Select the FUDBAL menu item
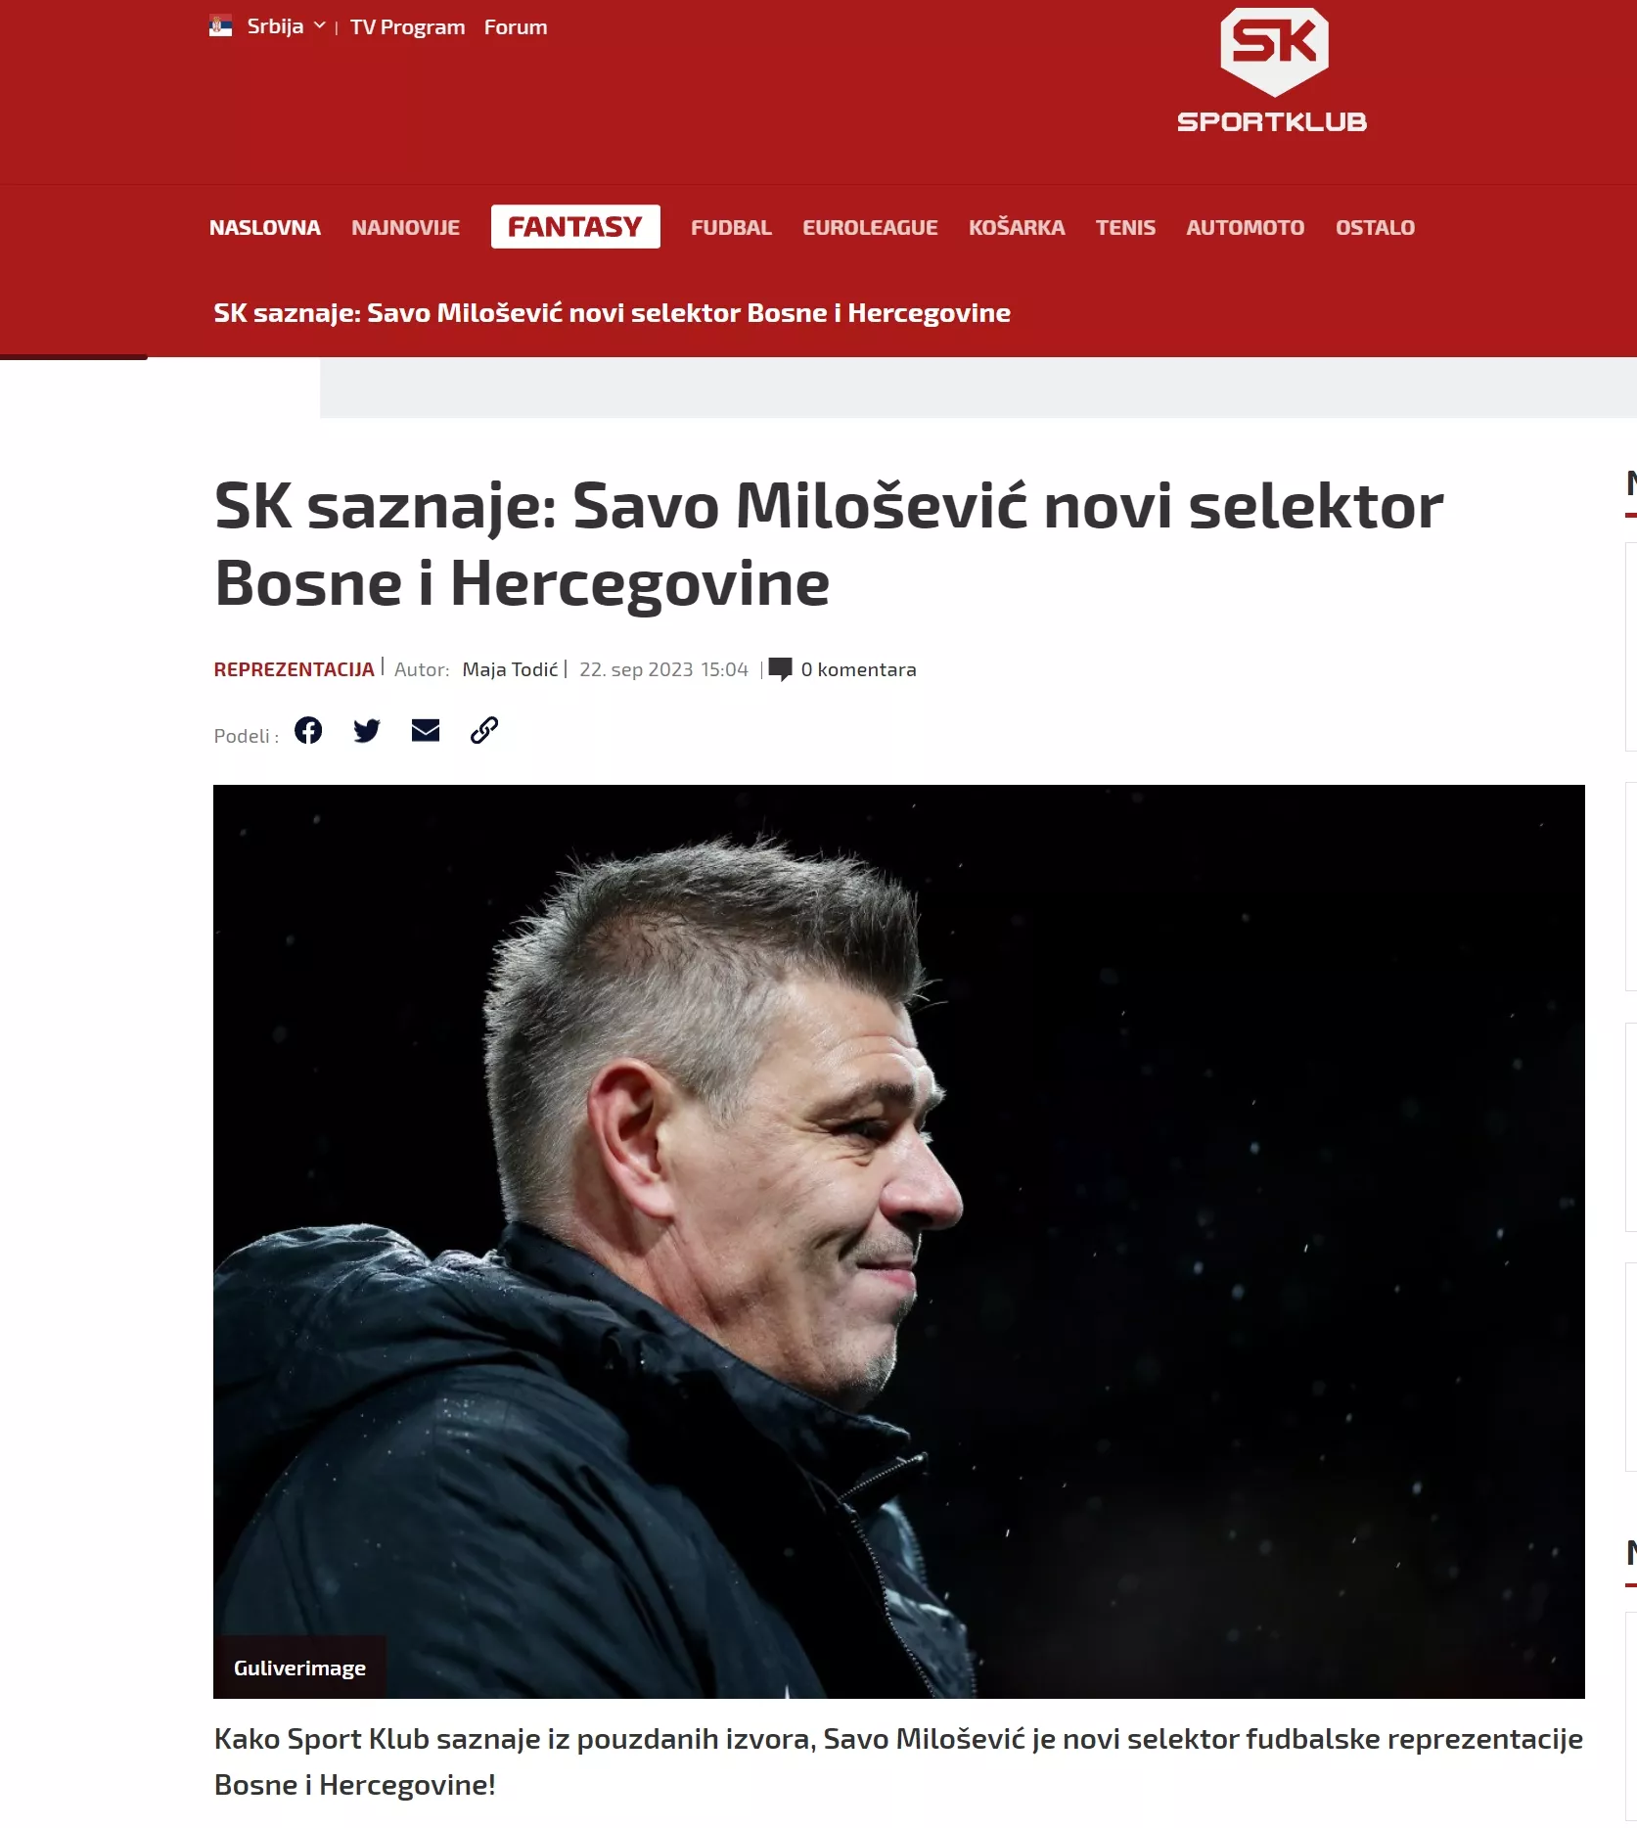The image size is (1637, 1828). click(x=731, y=228)
